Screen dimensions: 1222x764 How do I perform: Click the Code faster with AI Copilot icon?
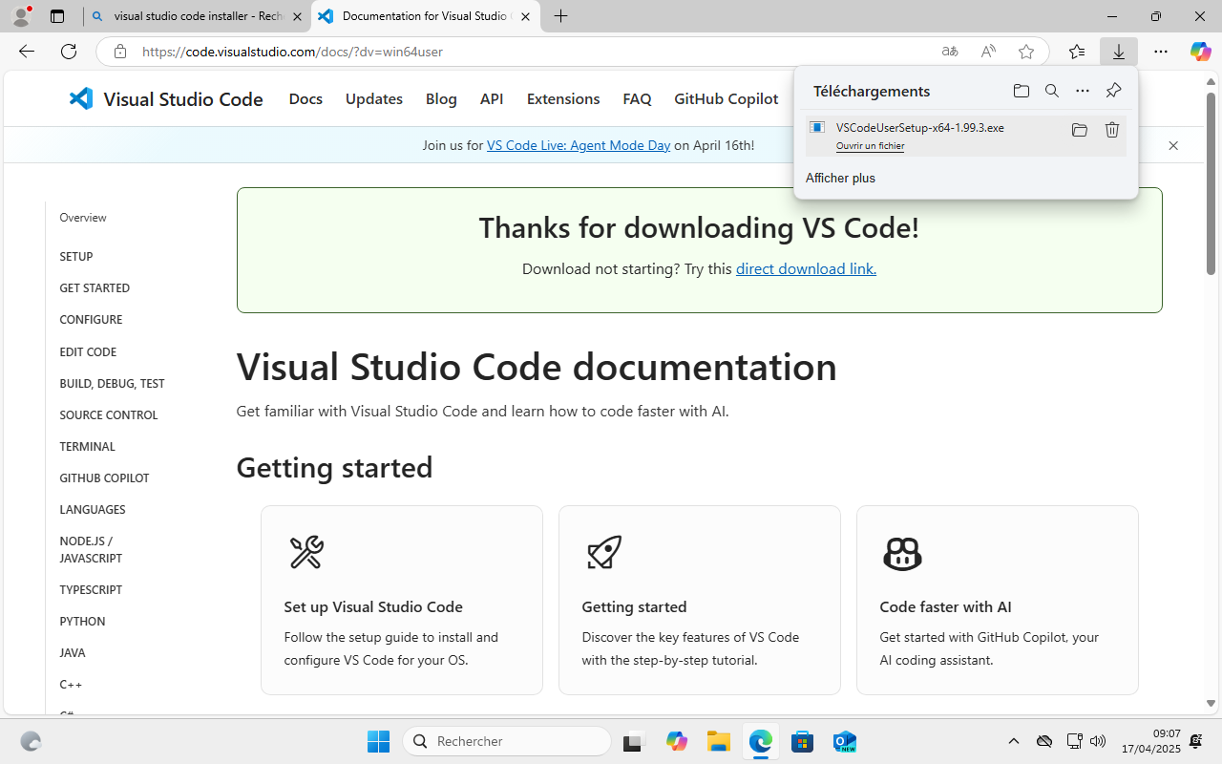pyautogui.click(x=902, y=553)
